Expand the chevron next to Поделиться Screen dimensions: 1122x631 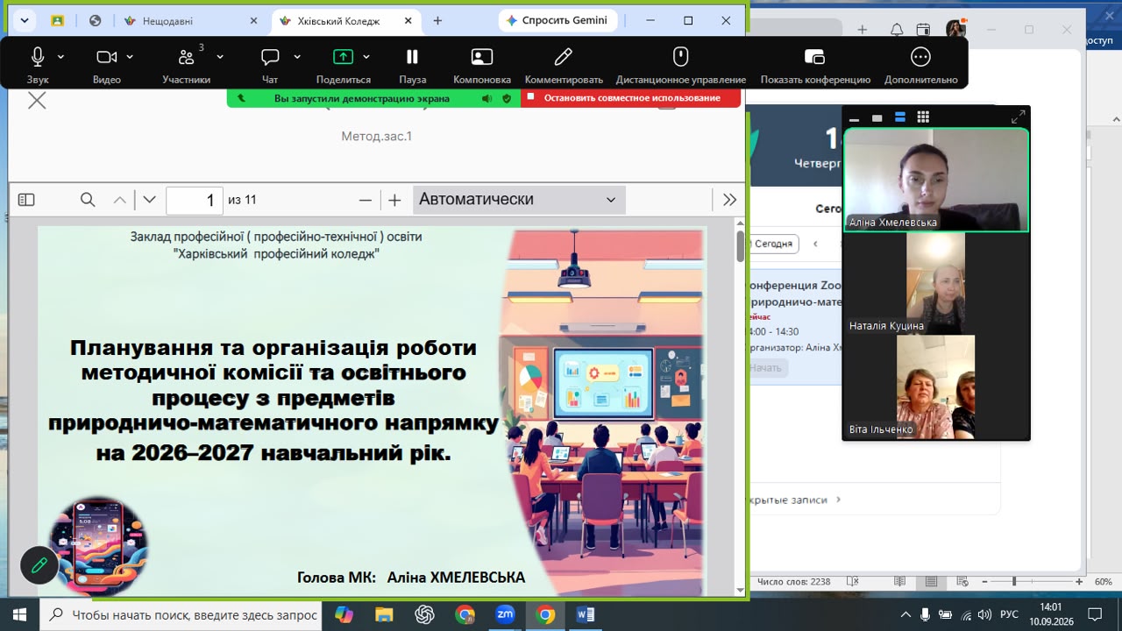pos(366,57)
